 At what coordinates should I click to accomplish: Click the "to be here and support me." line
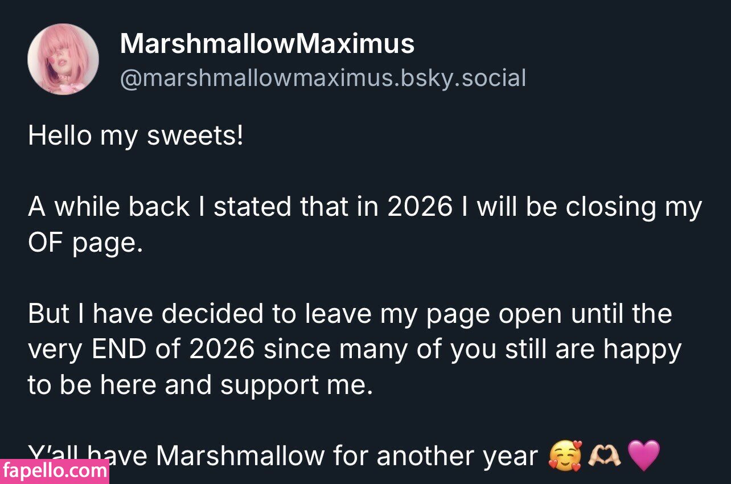coord(200,385)
